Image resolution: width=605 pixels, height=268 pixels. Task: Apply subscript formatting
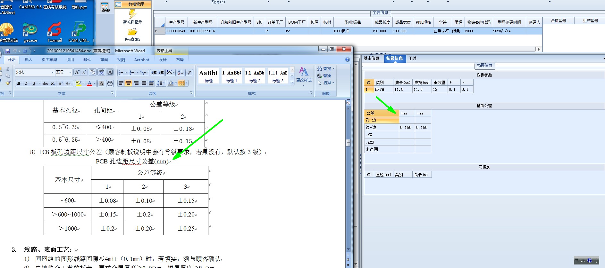pyautogui.click(x=53, y=83)
